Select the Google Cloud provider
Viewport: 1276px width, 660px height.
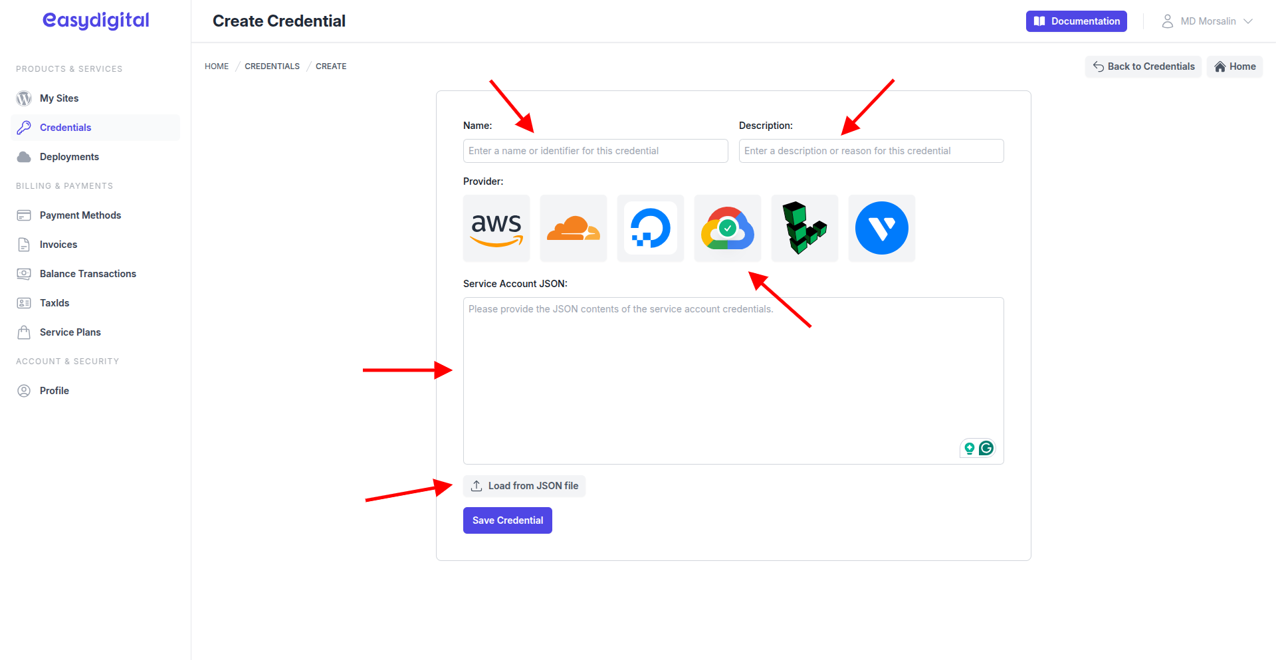(727, 228)
